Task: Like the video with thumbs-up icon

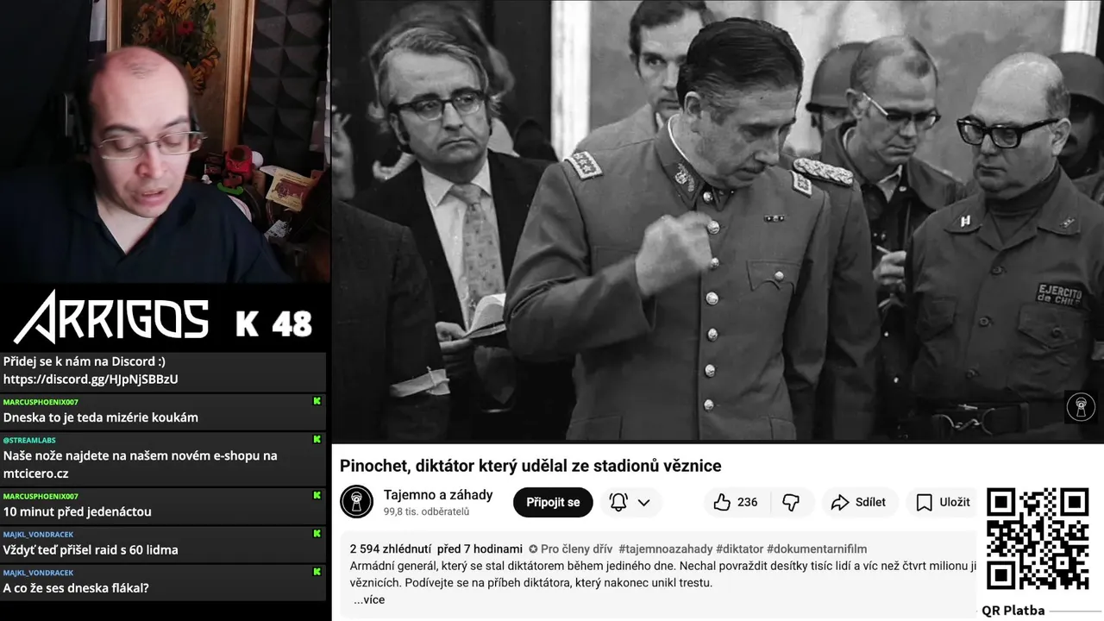Action: [x=722, y=502]
